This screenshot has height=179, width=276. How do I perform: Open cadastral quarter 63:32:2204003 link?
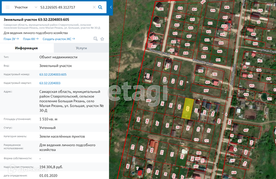point(50,83)
